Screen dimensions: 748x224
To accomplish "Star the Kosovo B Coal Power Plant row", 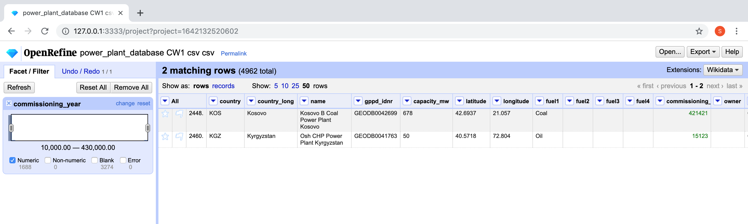I will tap(165, 114).
